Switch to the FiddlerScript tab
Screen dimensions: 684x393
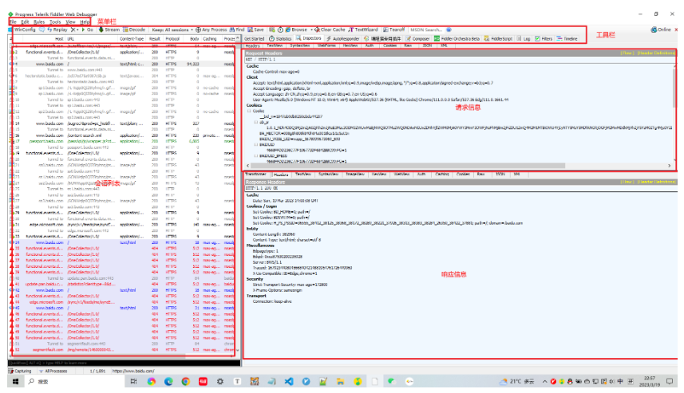click(498, 39)
